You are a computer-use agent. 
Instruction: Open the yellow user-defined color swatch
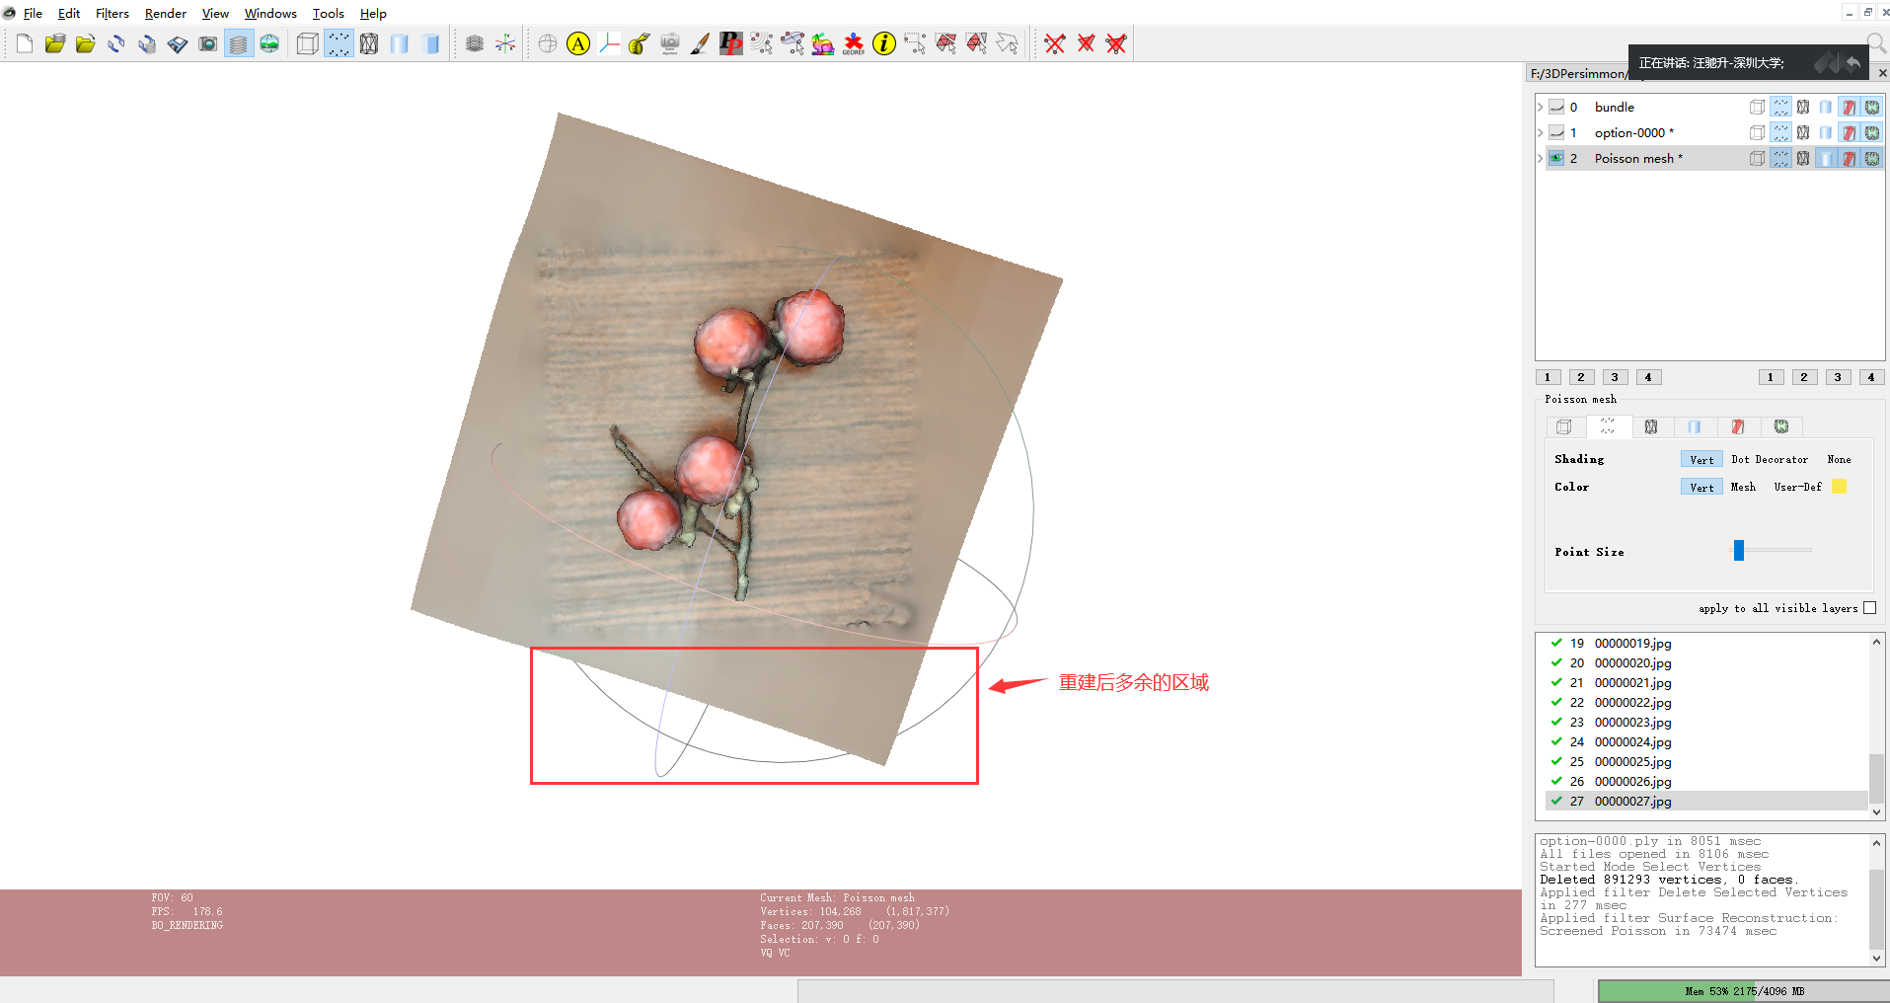1840,486
